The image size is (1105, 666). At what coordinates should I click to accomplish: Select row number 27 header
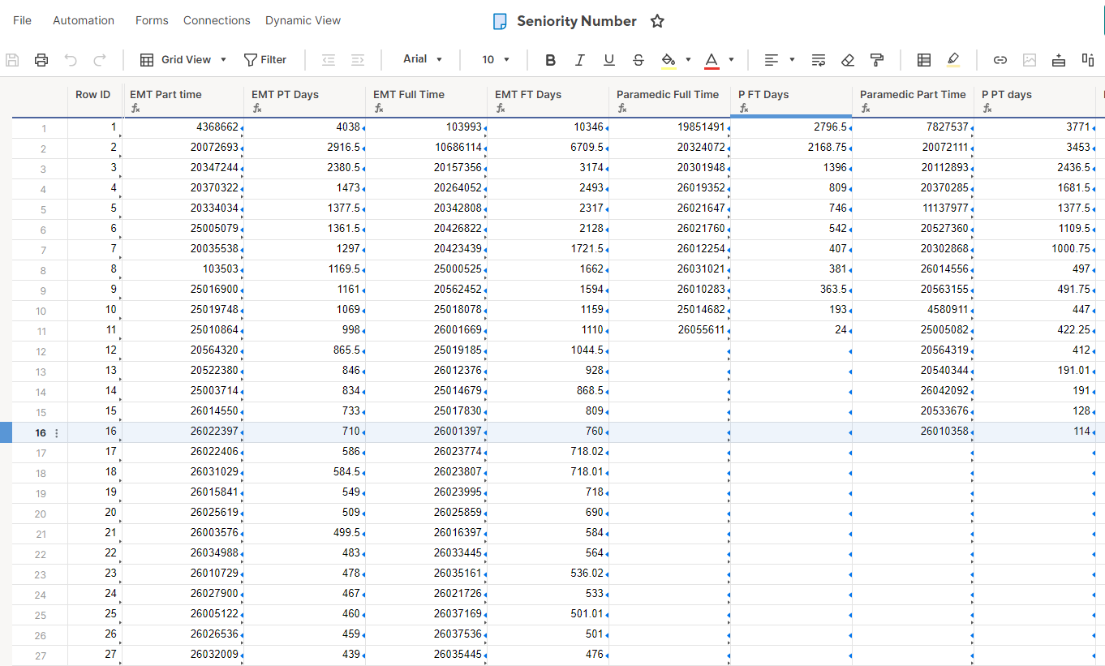click(x=40, y=655)
